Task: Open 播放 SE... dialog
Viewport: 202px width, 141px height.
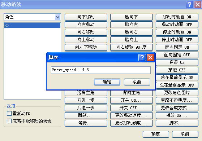Action: coord(177,115)
